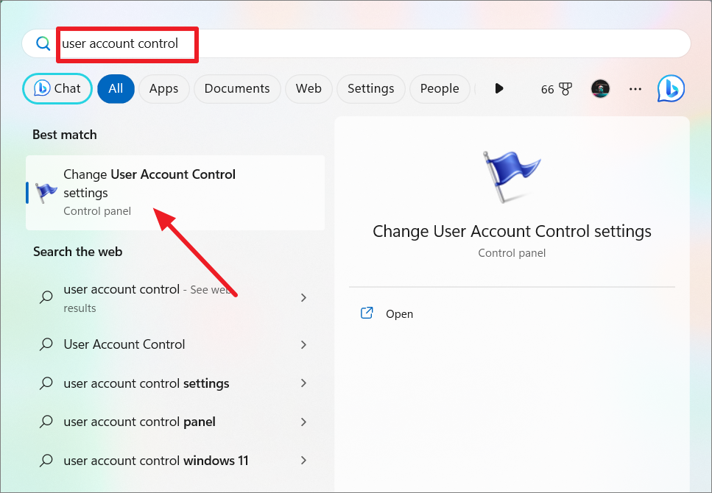Click the large flag icon in preview pane

click(x=512, y=176)
